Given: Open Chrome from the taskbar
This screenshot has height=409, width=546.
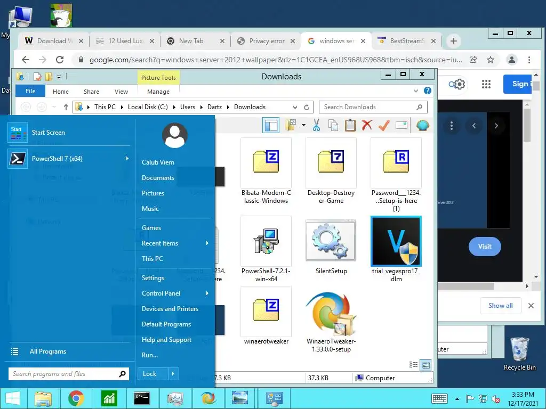Looking at the screenshot, I should point(76,398).
